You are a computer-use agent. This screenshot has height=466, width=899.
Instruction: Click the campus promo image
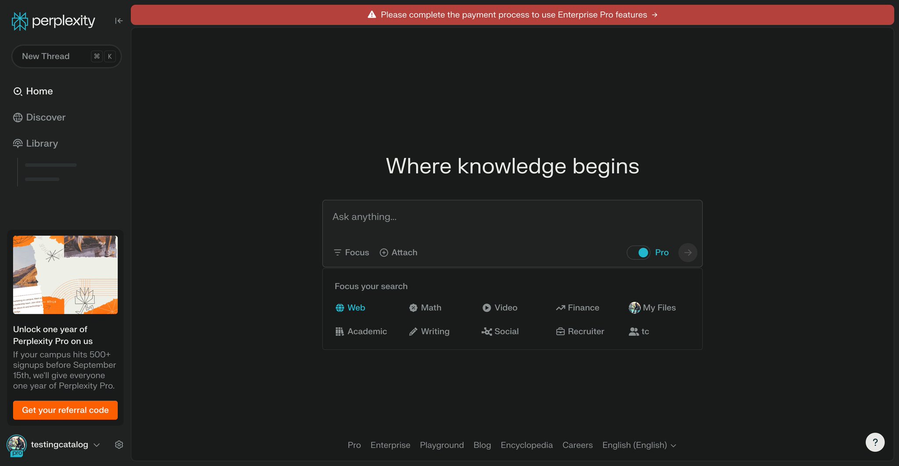[x=65, y=275]
